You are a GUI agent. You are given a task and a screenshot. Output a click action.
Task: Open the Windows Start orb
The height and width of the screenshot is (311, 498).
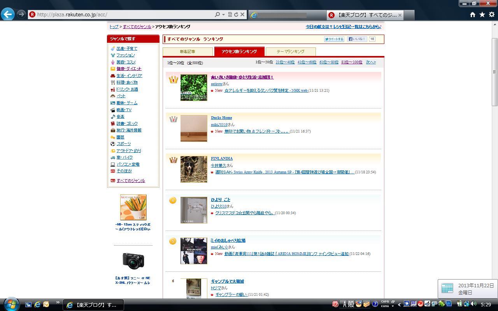click(11, 304)
